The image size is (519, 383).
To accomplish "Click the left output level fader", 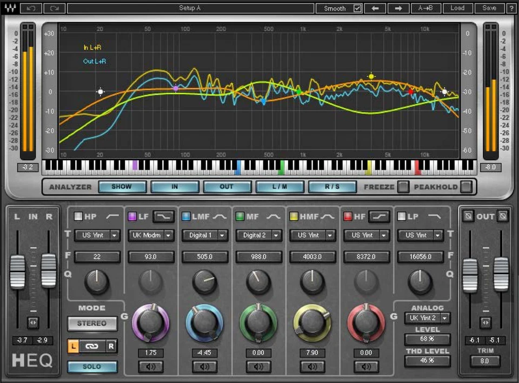I will point(469,276).
